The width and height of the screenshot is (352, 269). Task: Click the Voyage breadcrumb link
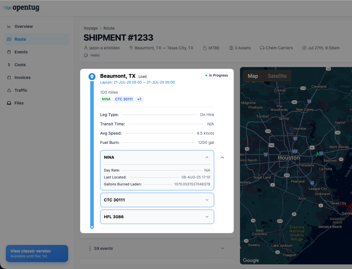coord(91,28)
